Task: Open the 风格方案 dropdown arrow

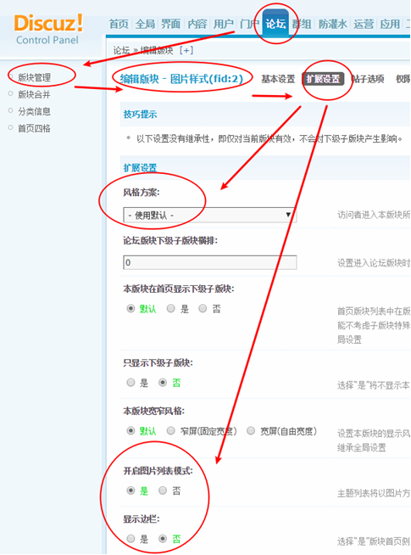Action: coord(288,215)
